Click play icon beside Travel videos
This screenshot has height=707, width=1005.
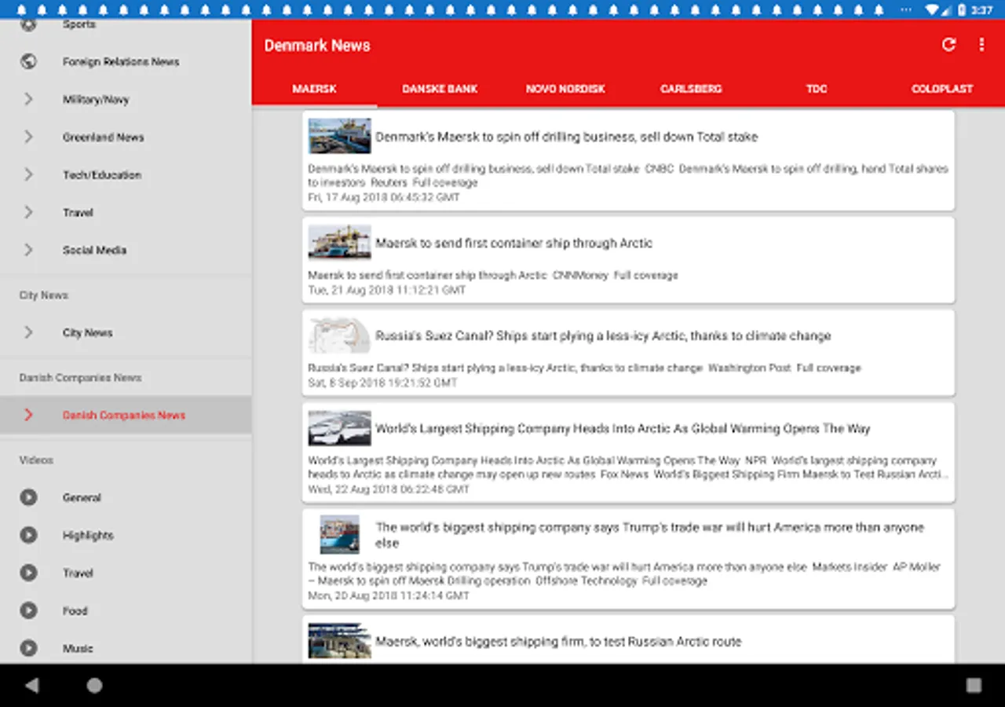tap(28, 573)
